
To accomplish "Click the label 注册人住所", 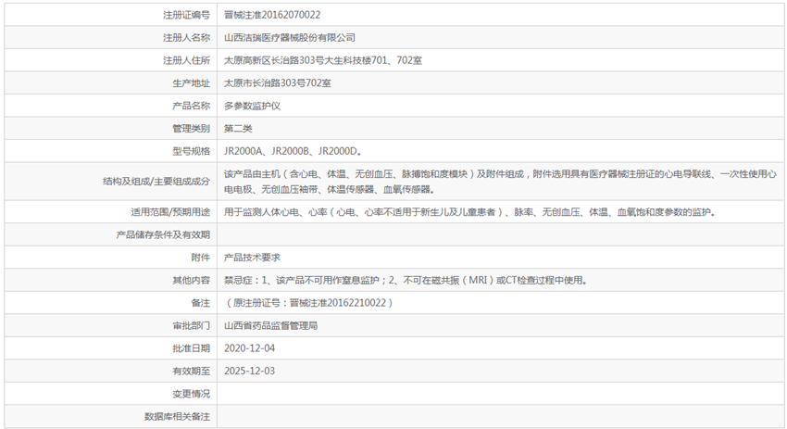I will (x=186, y=60).
